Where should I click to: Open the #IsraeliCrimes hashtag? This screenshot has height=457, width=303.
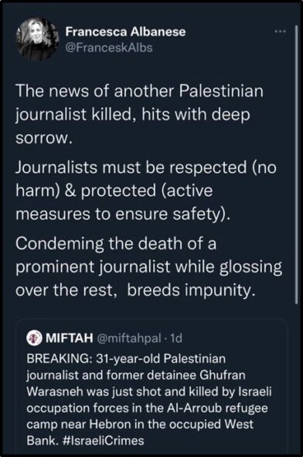coord(104,441)
